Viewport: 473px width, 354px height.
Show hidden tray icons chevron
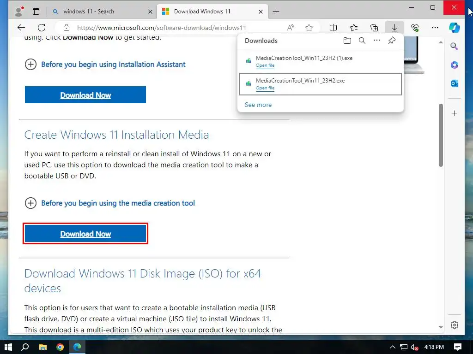[x=392, y=347]
